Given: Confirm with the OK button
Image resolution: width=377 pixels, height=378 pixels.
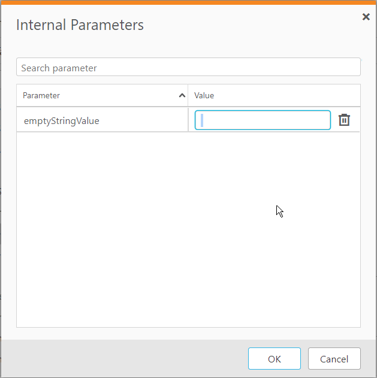Looking at the screenshot, I should [274, 359].
